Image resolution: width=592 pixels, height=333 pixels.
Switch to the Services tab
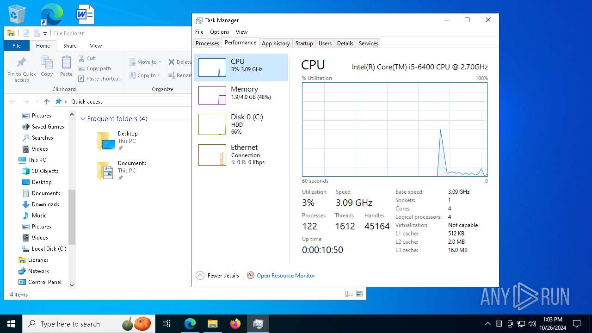pos(369,43)
